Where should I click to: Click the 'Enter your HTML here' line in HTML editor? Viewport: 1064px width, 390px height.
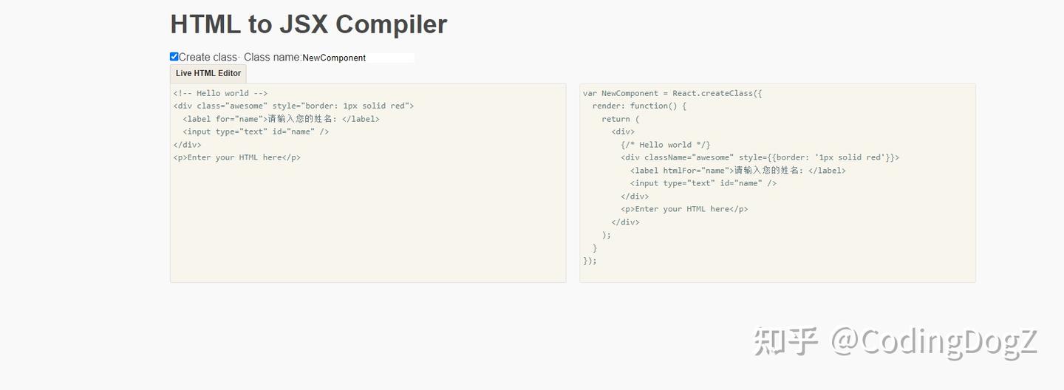236,157
